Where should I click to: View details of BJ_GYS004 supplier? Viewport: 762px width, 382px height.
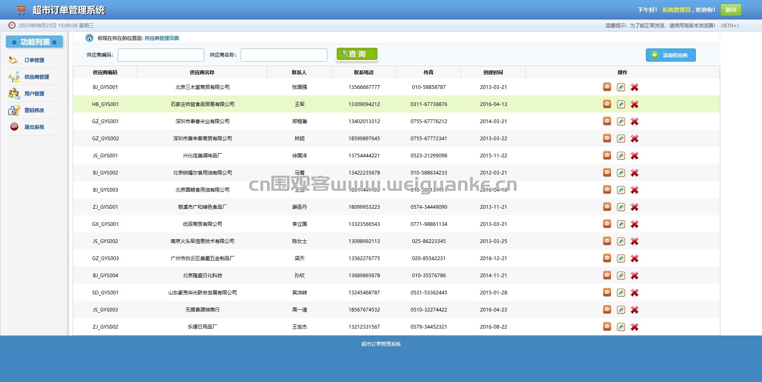607,275
